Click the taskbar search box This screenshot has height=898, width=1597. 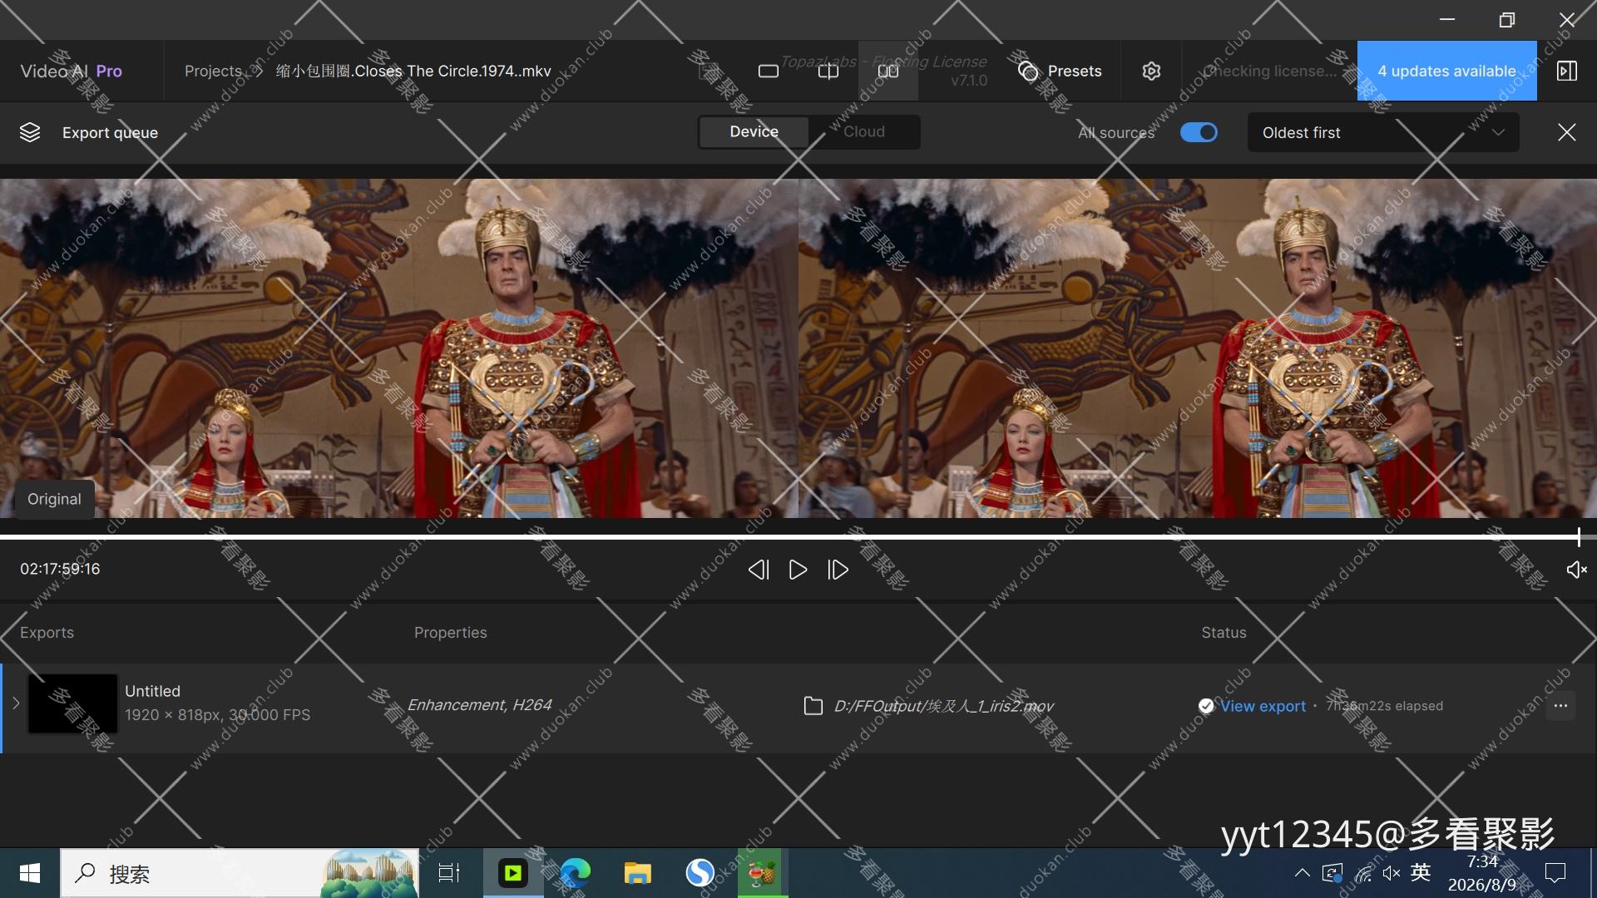[240, 873]
